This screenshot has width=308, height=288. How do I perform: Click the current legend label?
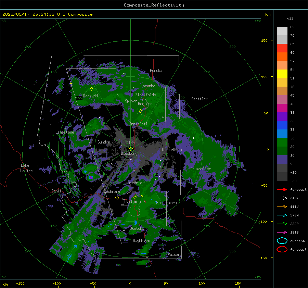click(x=297, y=241)
